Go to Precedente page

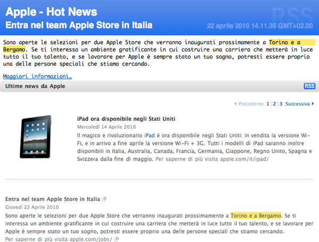coord(250,104)
